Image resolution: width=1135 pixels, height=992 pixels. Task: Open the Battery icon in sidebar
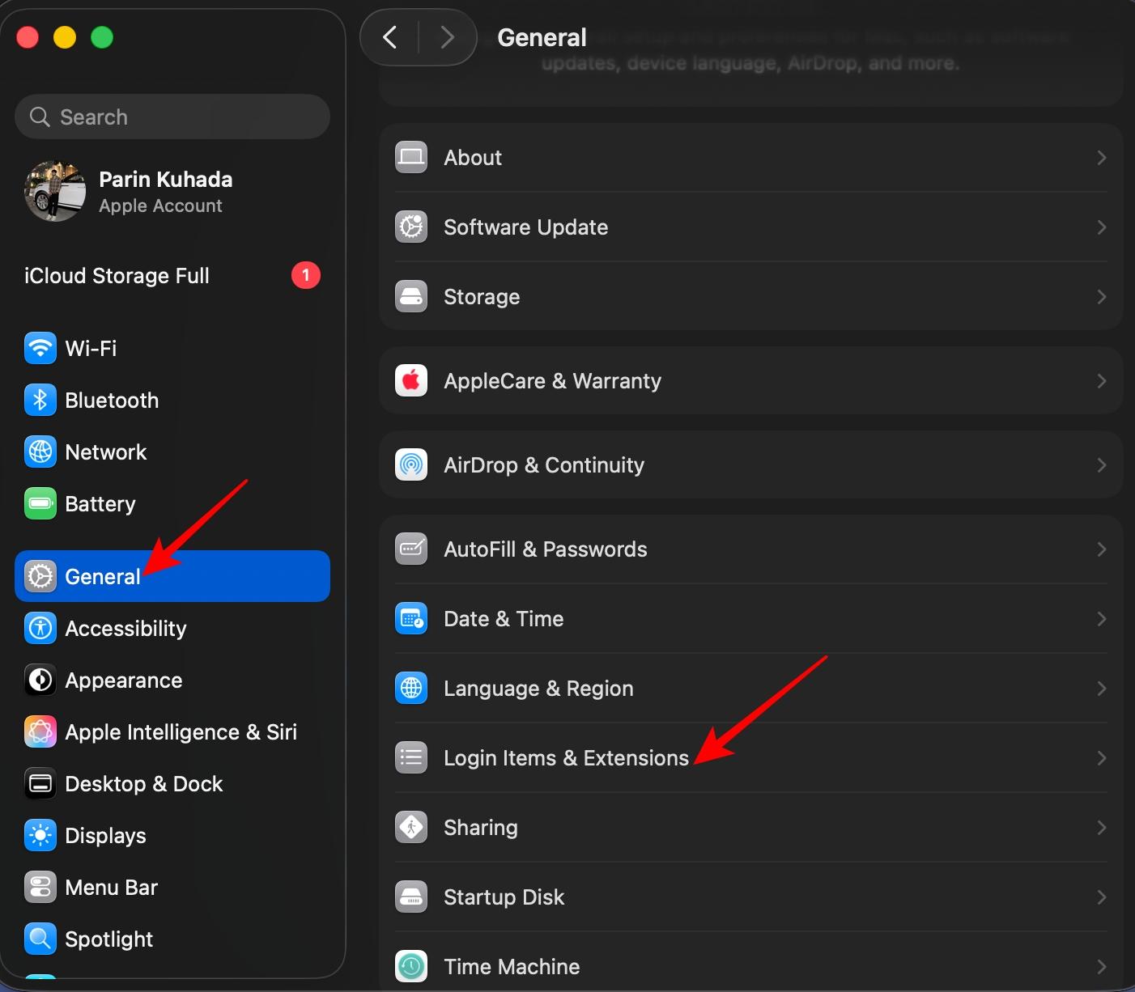pyautogui.click(x=40, y=504)
